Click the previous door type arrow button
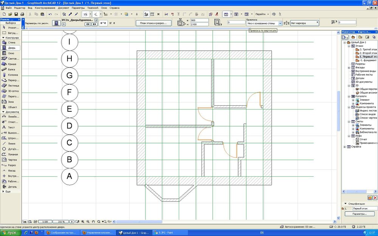This screenshot has width=378, height=236. coord(88,24)
